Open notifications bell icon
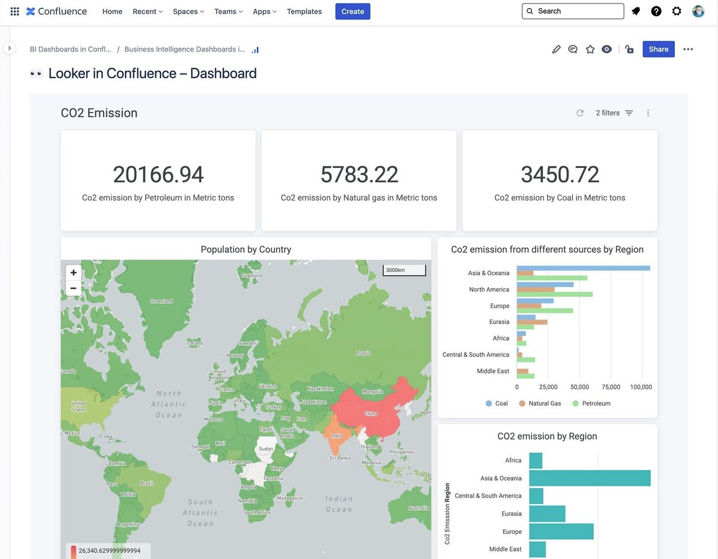Viewport: 718px width, 559px height. coord(636,11)
